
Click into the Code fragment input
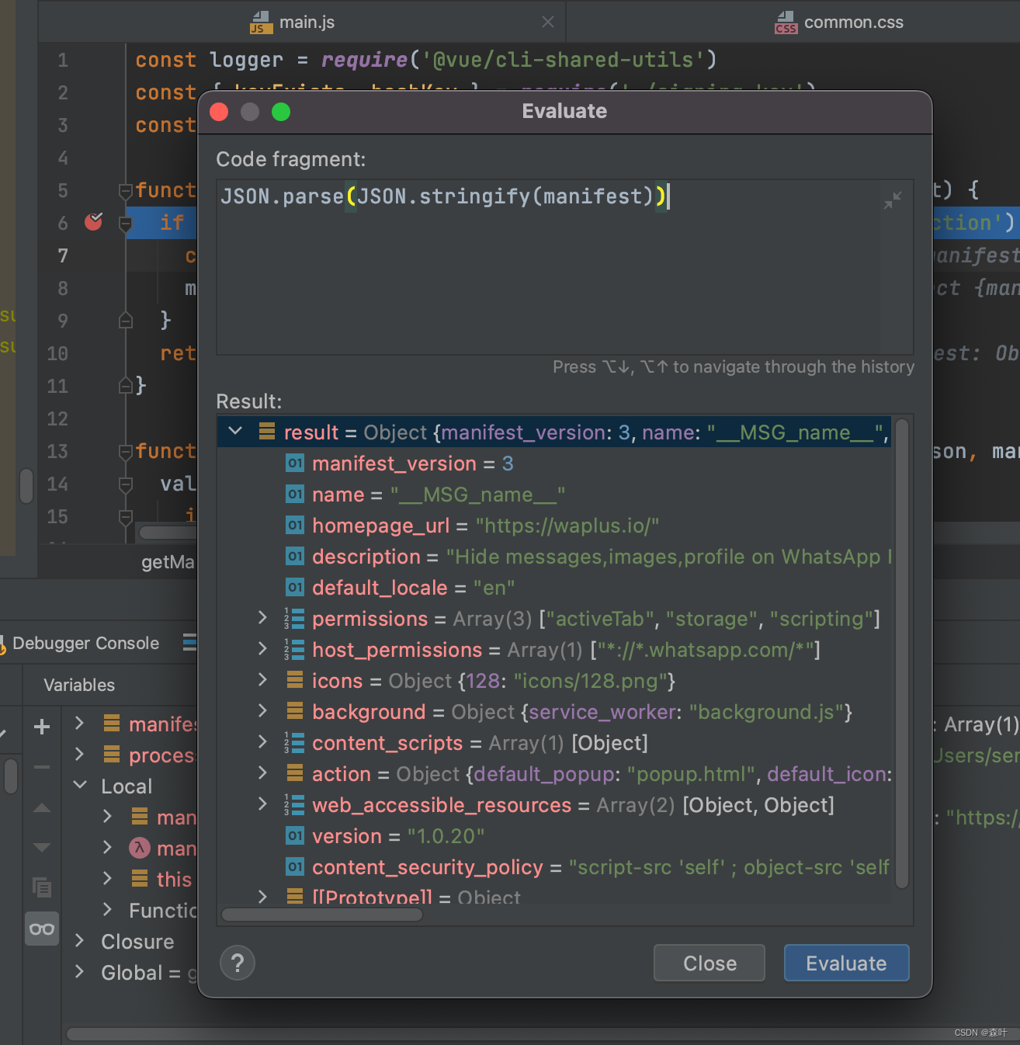(x=564, y=267)
